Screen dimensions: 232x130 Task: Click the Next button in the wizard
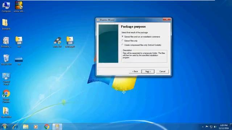tap(148, 71)
